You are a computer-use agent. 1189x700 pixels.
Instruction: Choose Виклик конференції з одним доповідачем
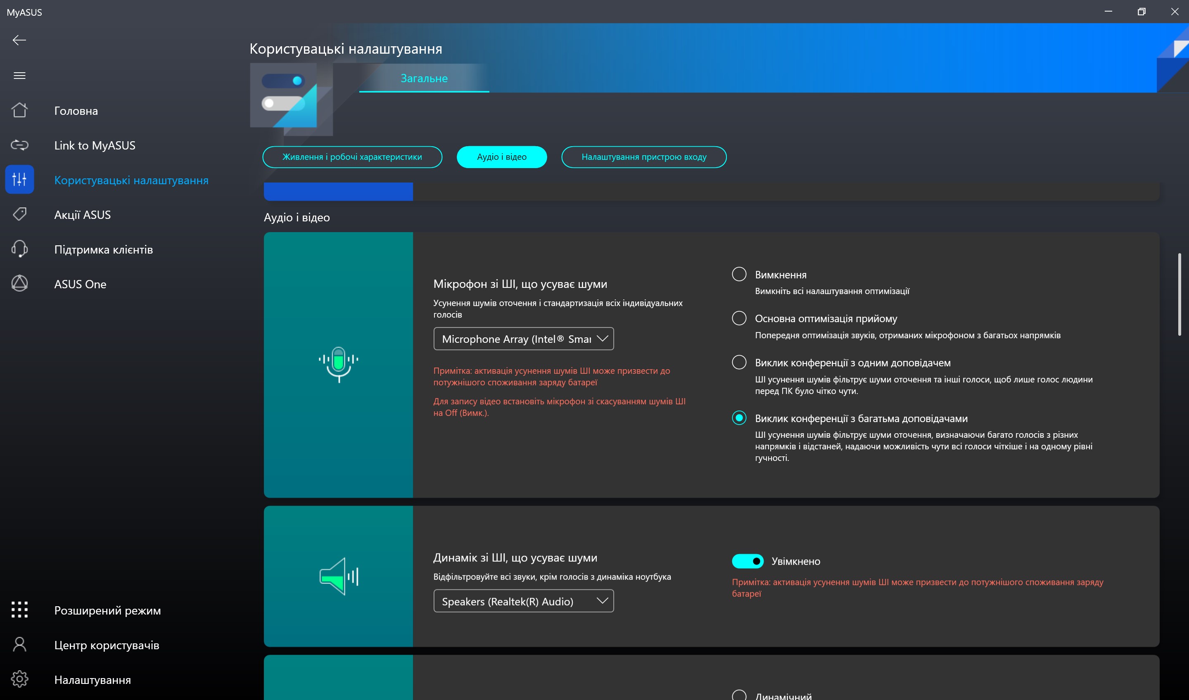click(739, 362)
